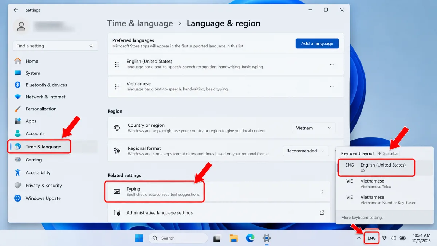
Task: Click the Network wifi icon in the sidebar
Action: 17,97
